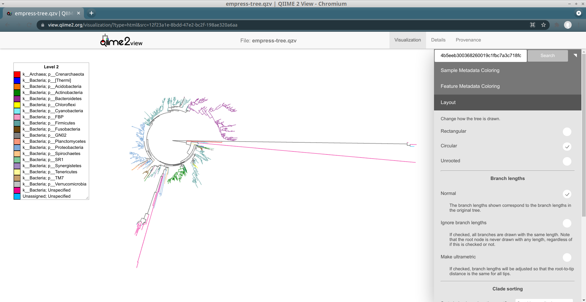
Task: Click the feature ID search input field
Action: [x=480, y=56]
